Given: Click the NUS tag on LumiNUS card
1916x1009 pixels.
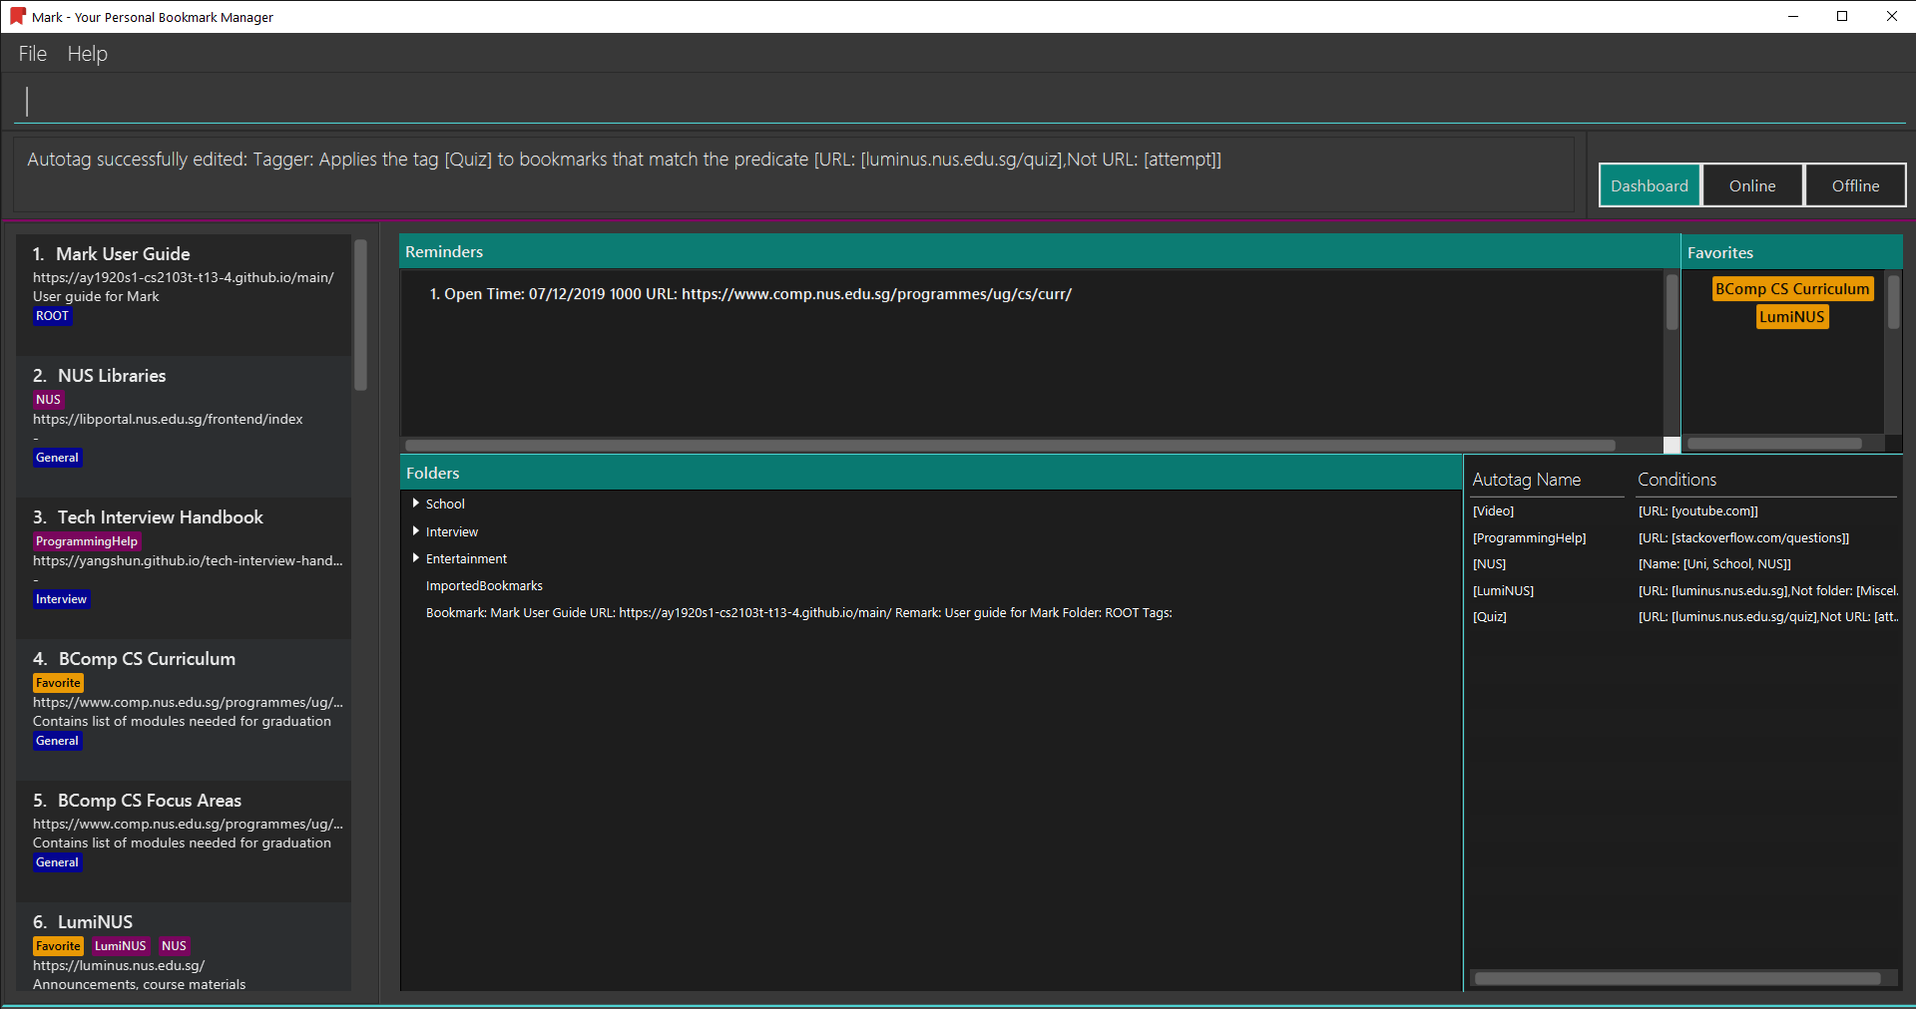Looking at the screenshot, I should 174,946.
